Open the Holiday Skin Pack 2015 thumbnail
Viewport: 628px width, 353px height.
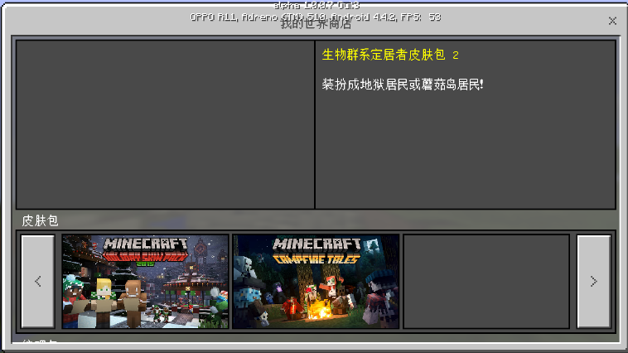click(x=145, y=281)
